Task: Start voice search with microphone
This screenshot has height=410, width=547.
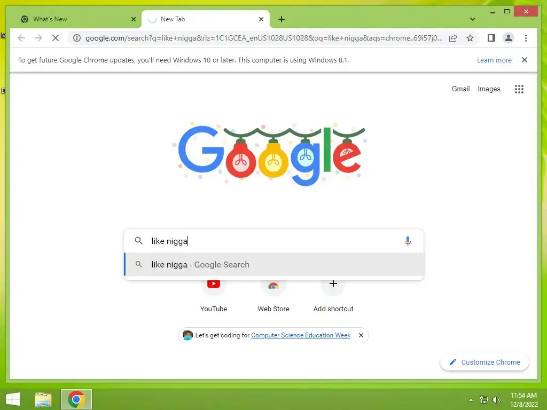Action: coord(408,241)
